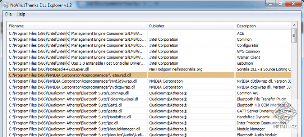304x137 pixels.
Task: Click Qualcomm Atheros publisher in ipc.dll row
Action: point(168,123)
